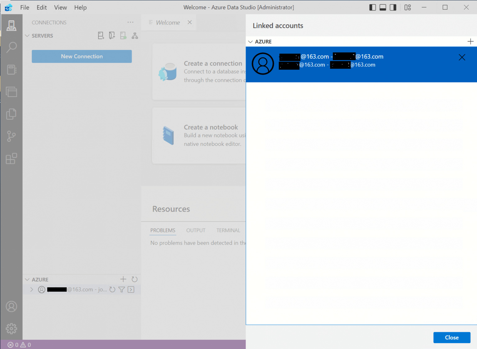Open the Manage gear icon

[11, 329]
